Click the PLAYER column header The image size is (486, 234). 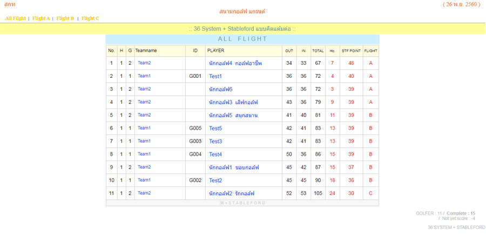216,51
